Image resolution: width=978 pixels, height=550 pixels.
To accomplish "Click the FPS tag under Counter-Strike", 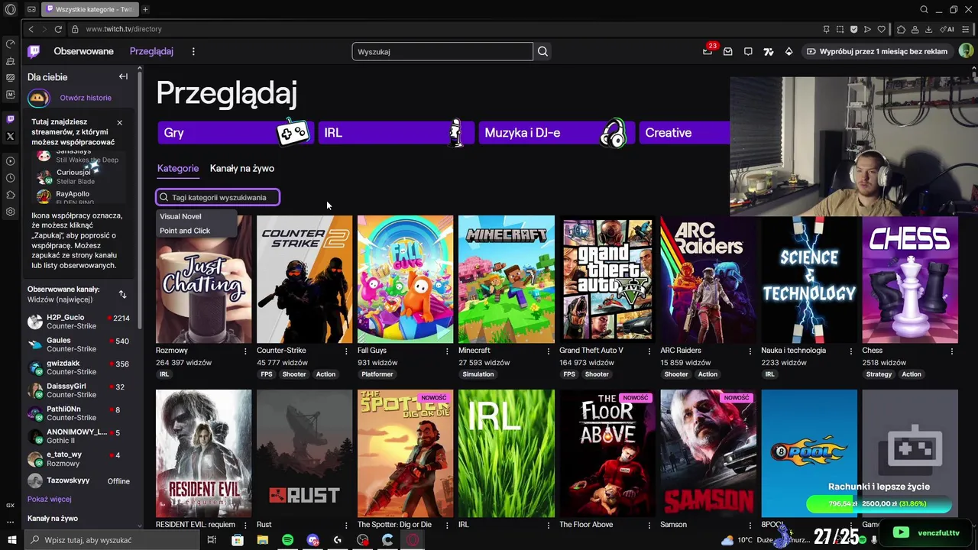I will pyautogui.click(x=266, y=374).
